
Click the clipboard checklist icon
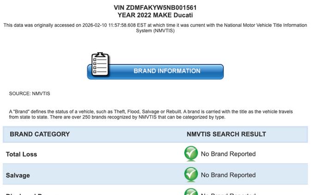click(x=100, y=65)
